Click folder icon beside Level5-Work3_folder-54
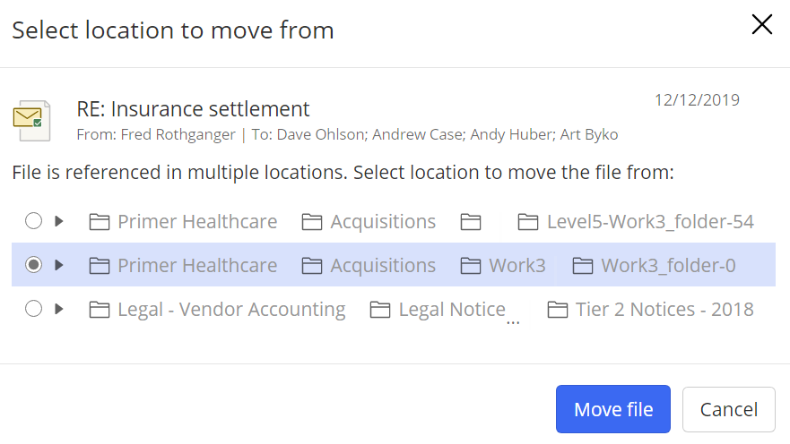The width and height of the screenshot is (790, 444). click(x=529, y=222)
